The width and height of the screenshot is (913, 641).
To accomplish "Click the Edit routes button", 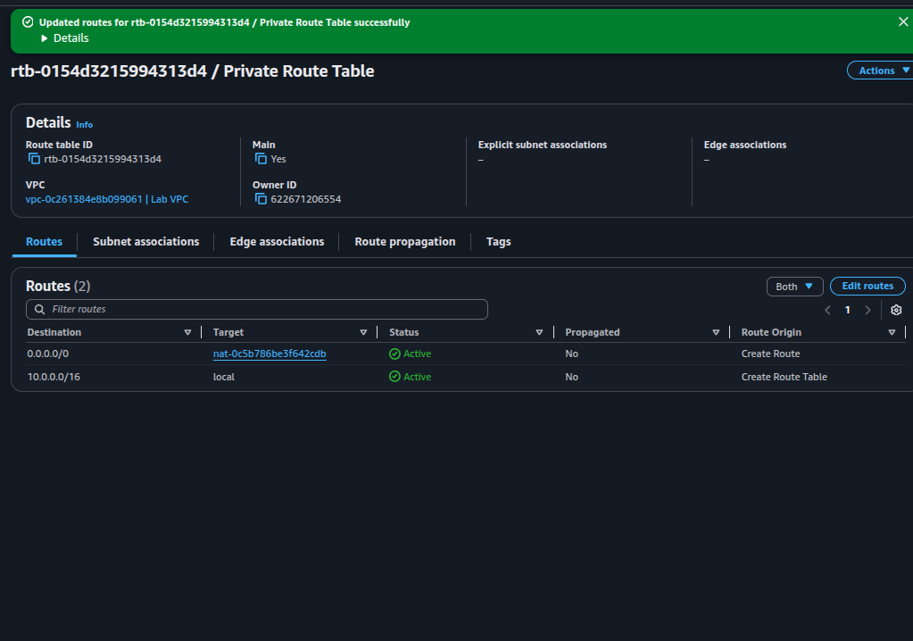I will pyautogui.click(x=867, y=286).
